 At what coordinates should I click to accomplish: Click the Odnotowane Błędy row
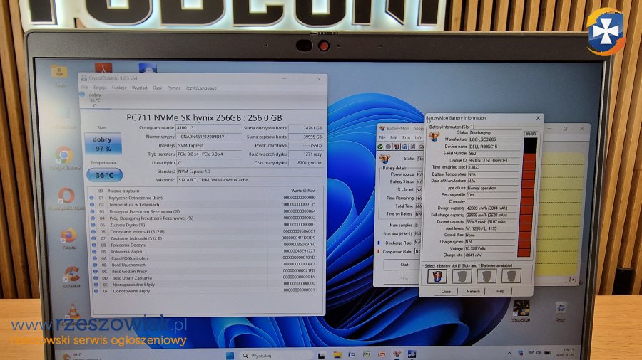pyautogui.click(x=206, y=291)
